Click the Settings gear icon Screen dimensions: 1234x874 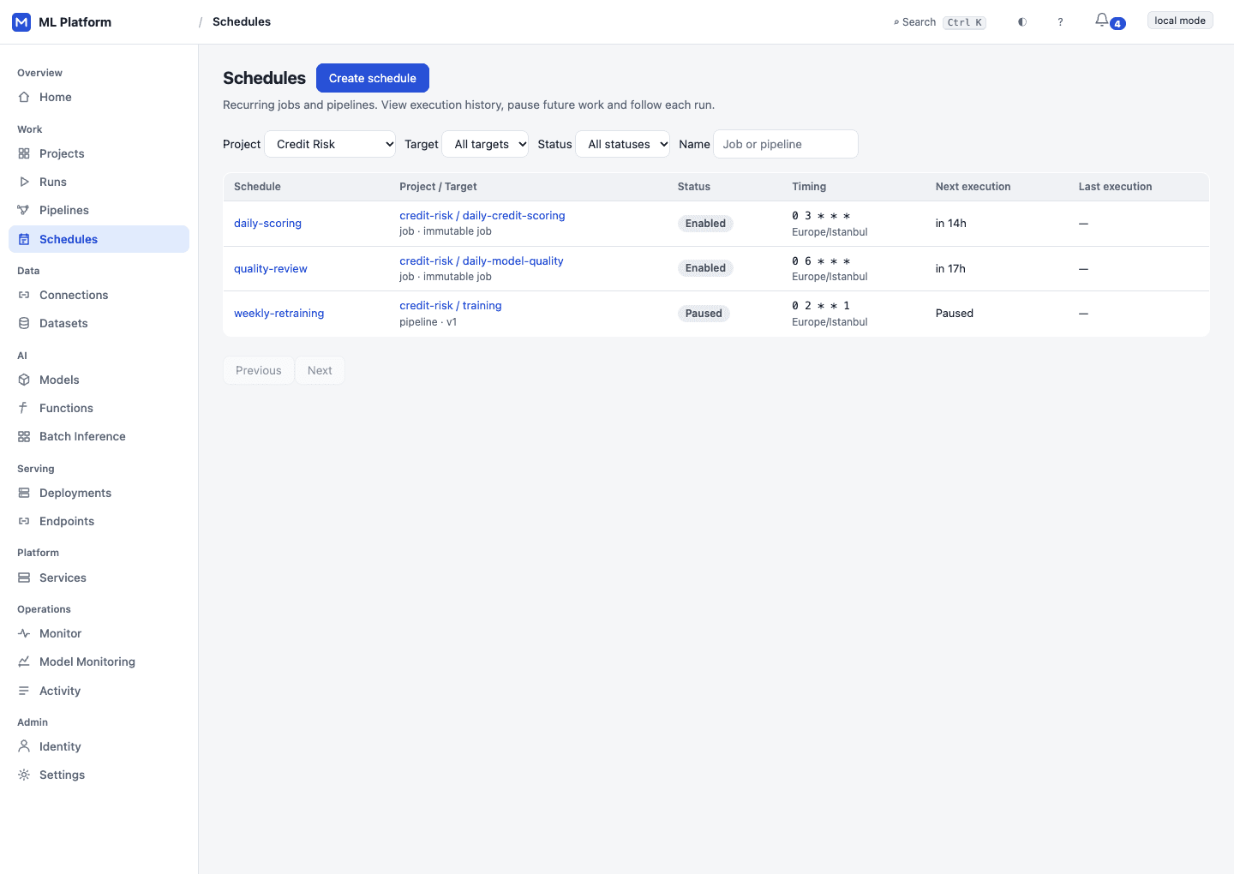tap(24, 775)
